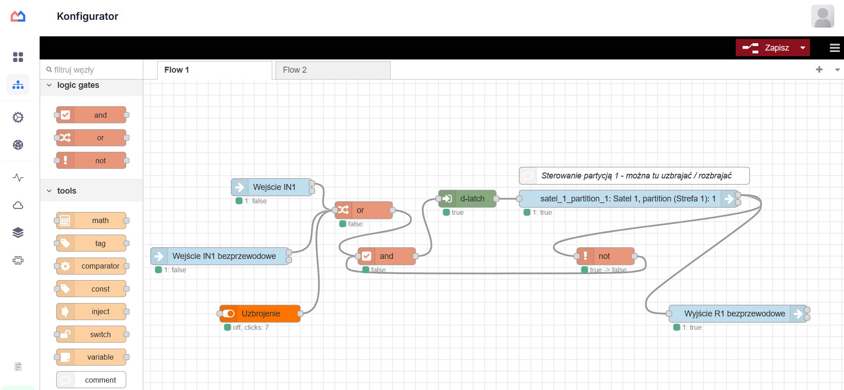Viewport: 844px width, 390px height.
Task: Click the 'or' node output port on canvas
Action: (x=393, y=210)
